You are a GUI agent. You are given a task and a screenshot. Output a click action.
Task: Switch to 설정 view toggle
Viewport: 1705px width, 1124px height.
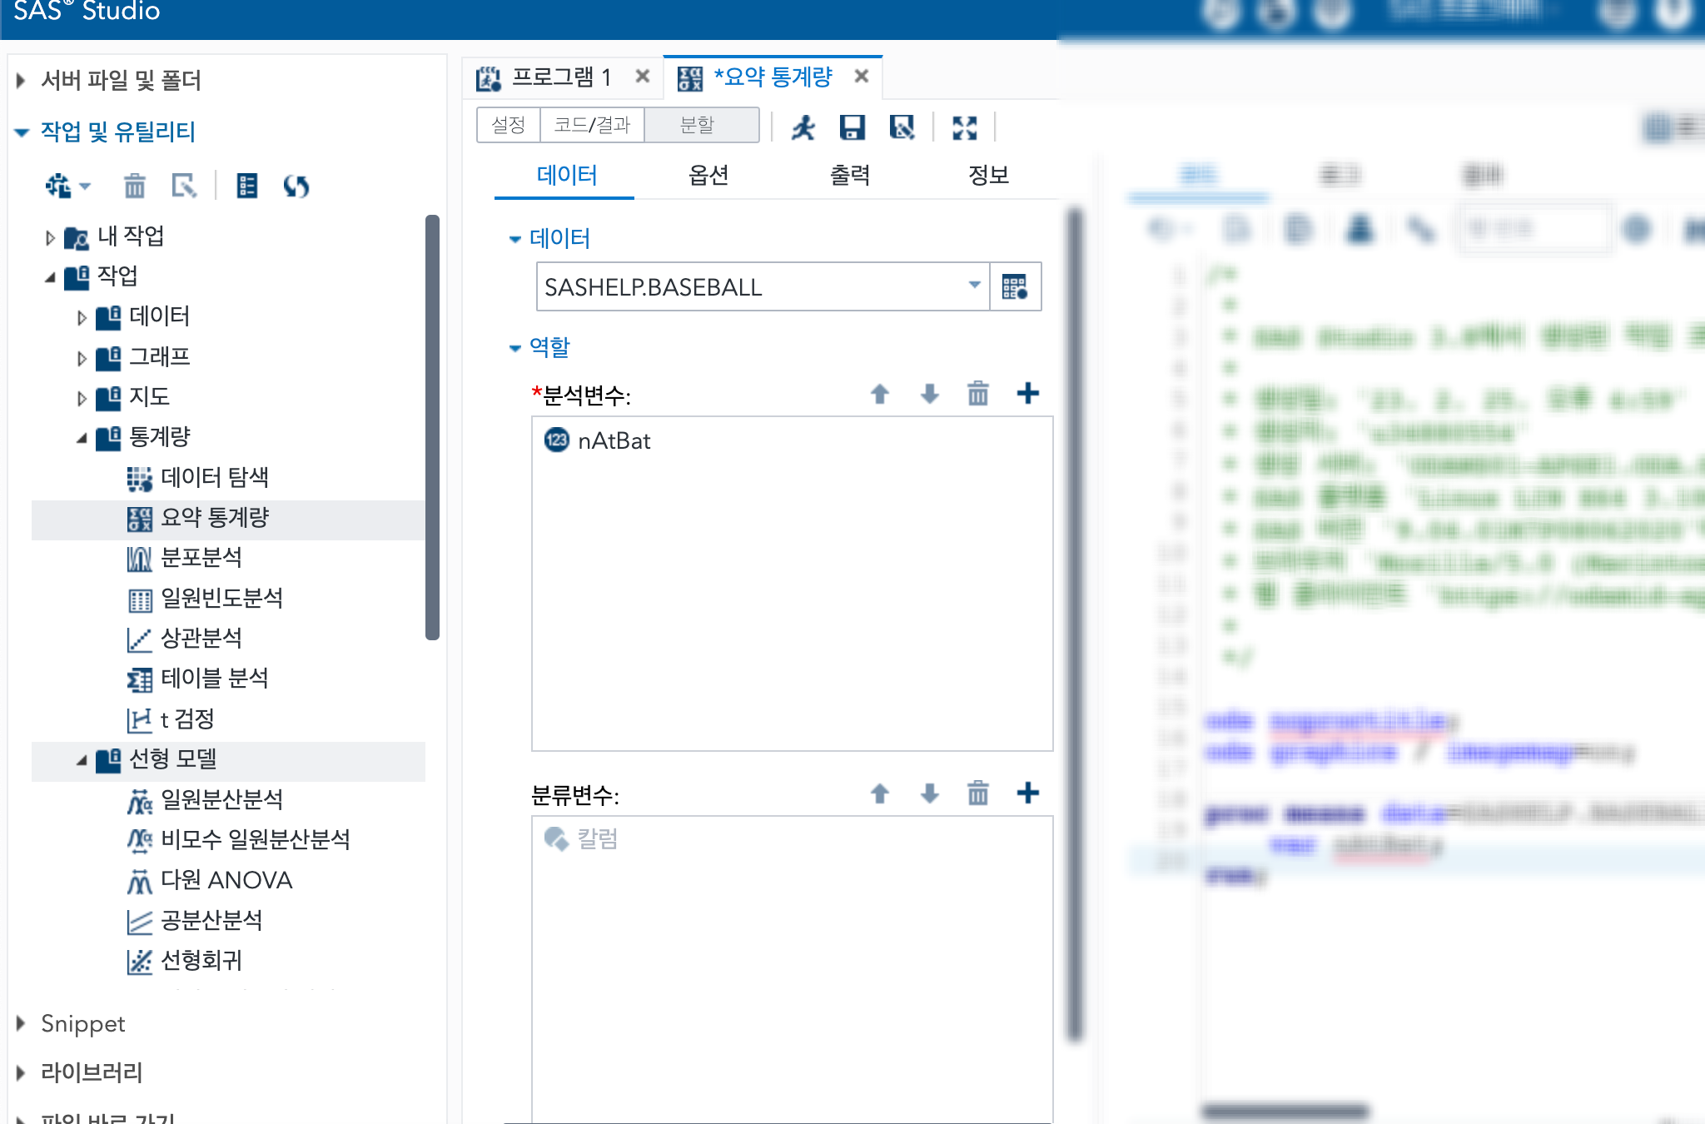point(508,125)
